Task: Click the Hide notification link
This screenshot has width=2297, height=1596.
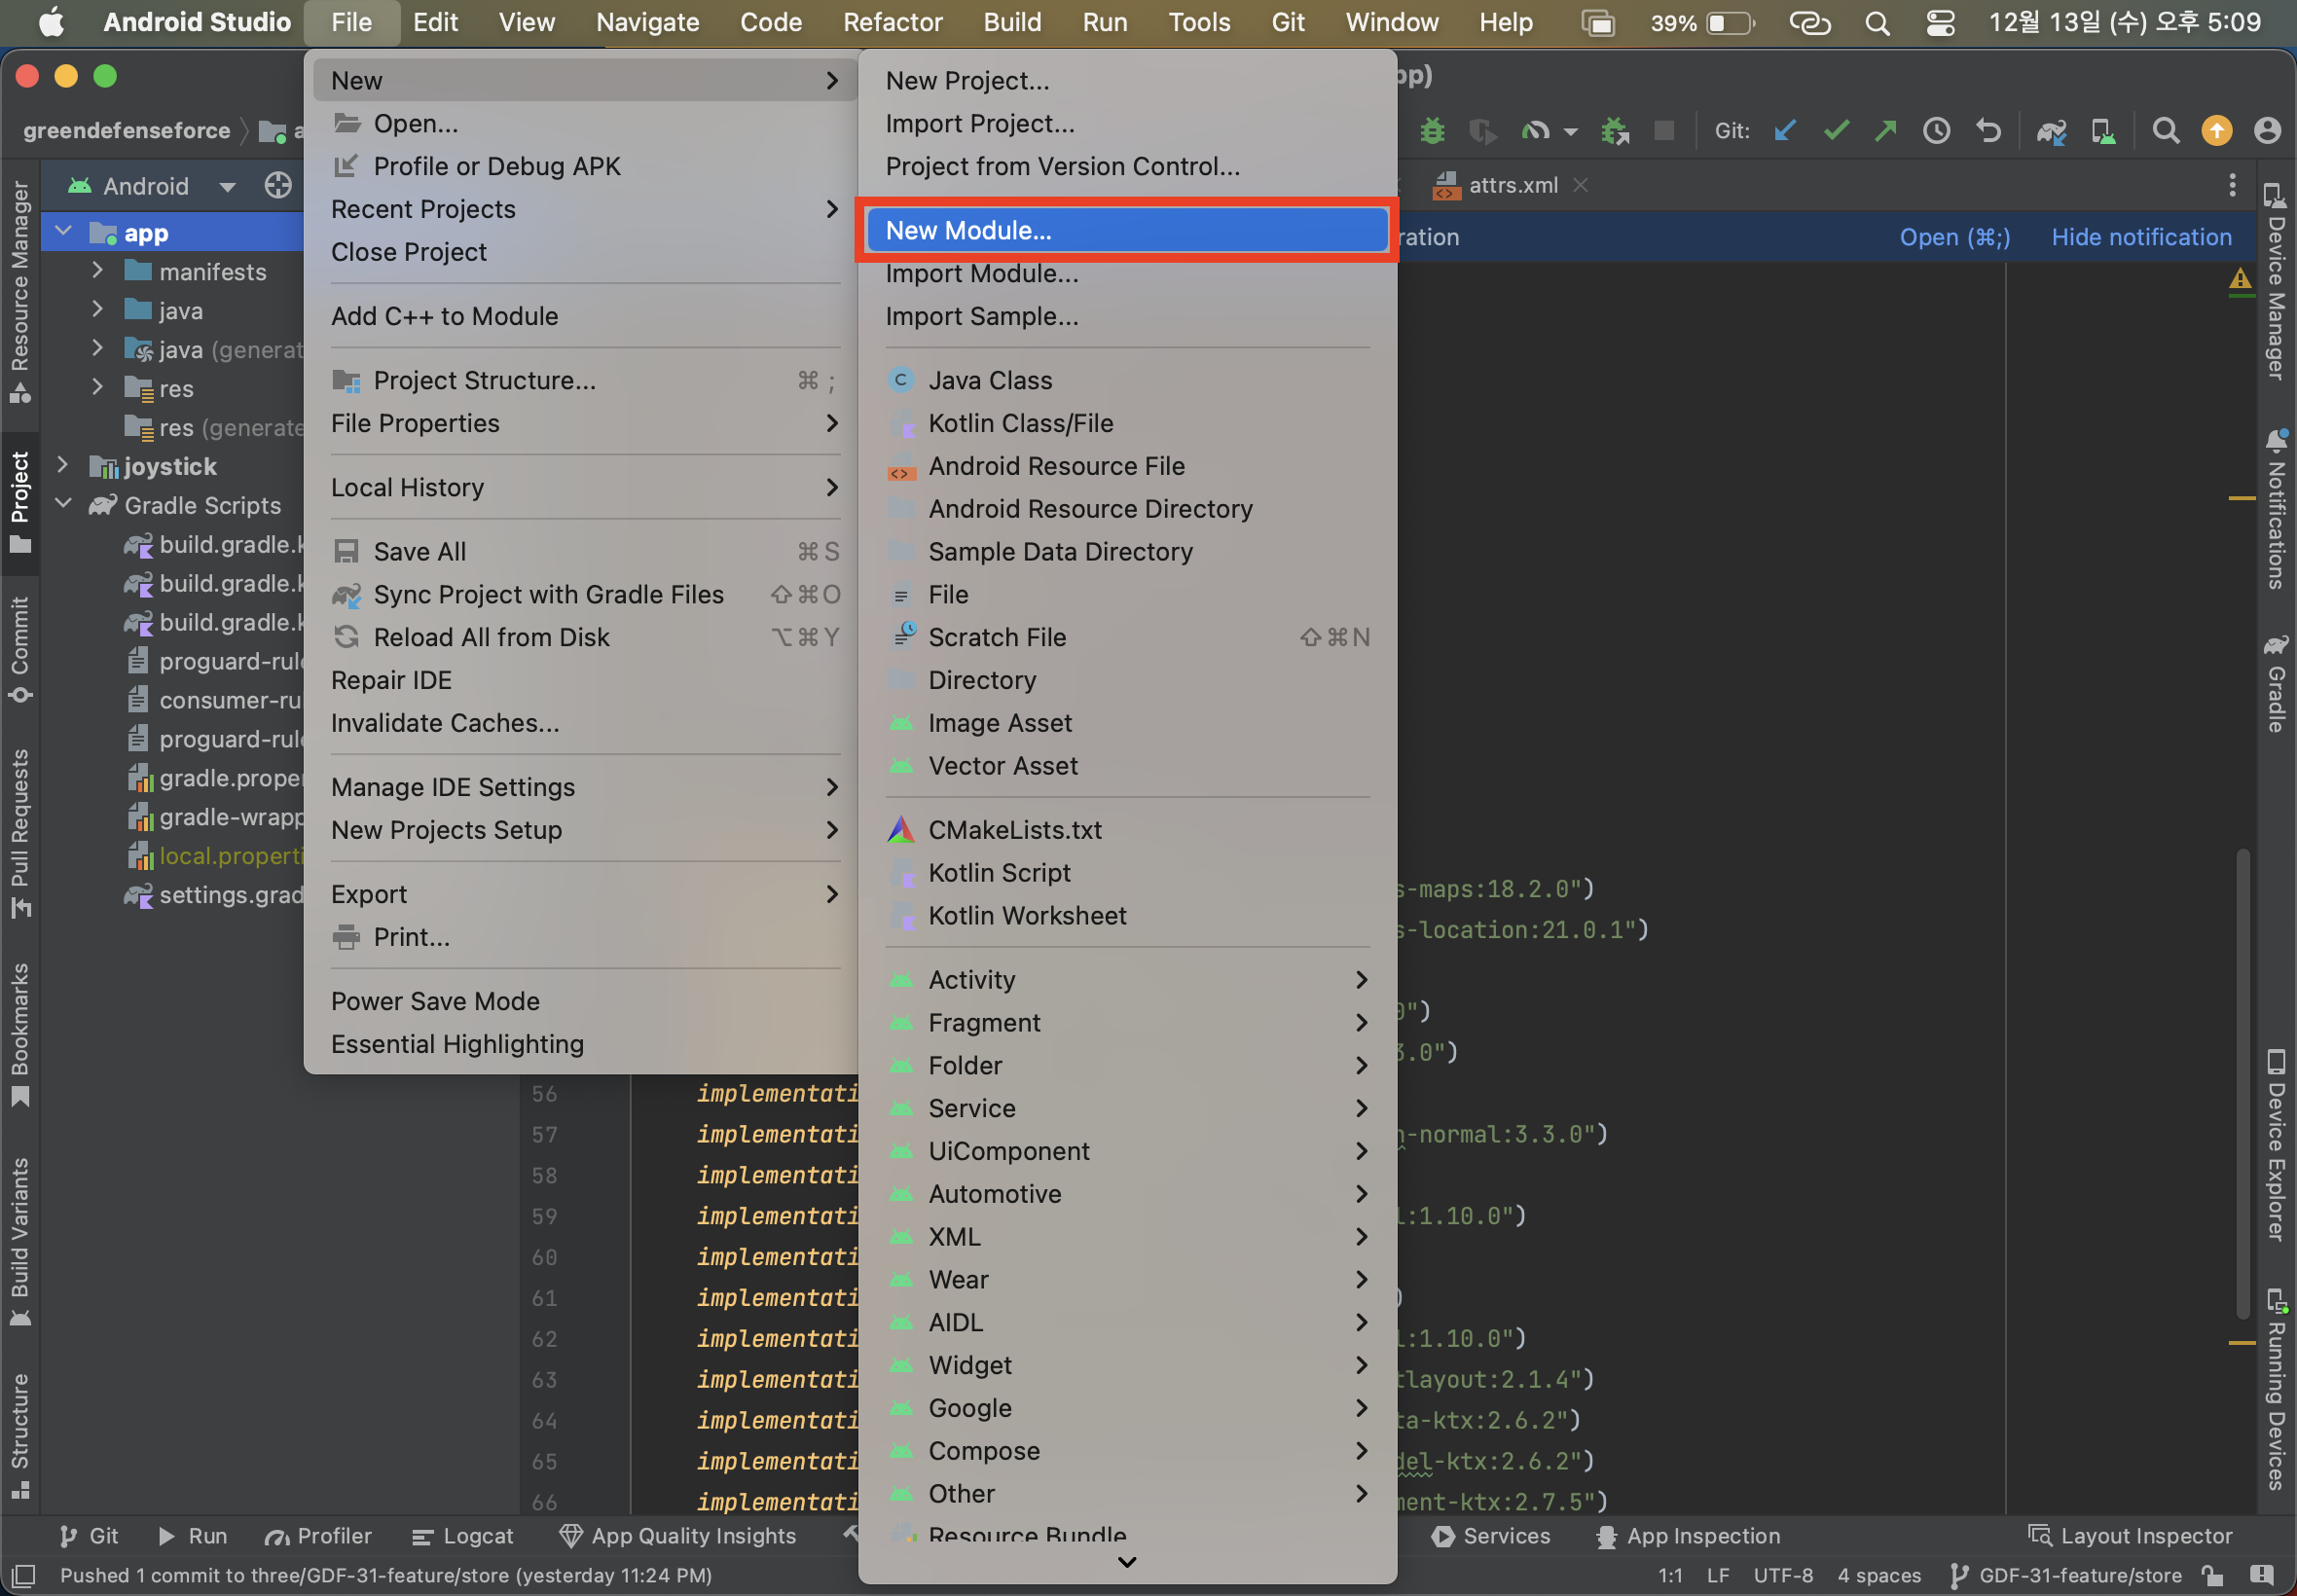Action: (2141, 237)
